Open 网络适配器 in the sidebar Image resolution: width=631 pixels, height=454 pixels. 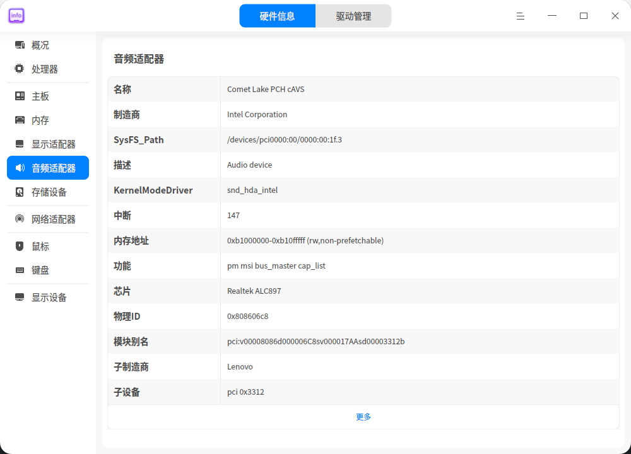click(48, 219)
